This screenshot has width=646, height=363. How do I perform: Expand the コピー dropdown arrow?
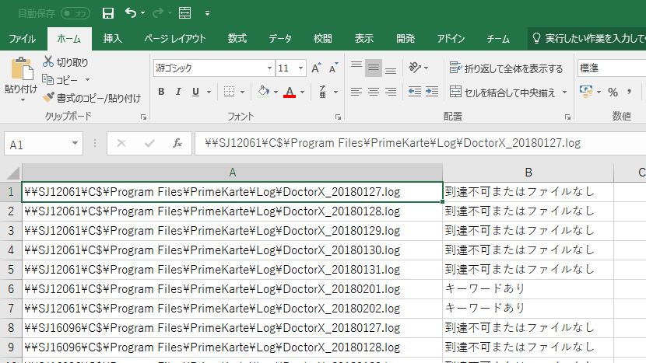click(87, 80)
